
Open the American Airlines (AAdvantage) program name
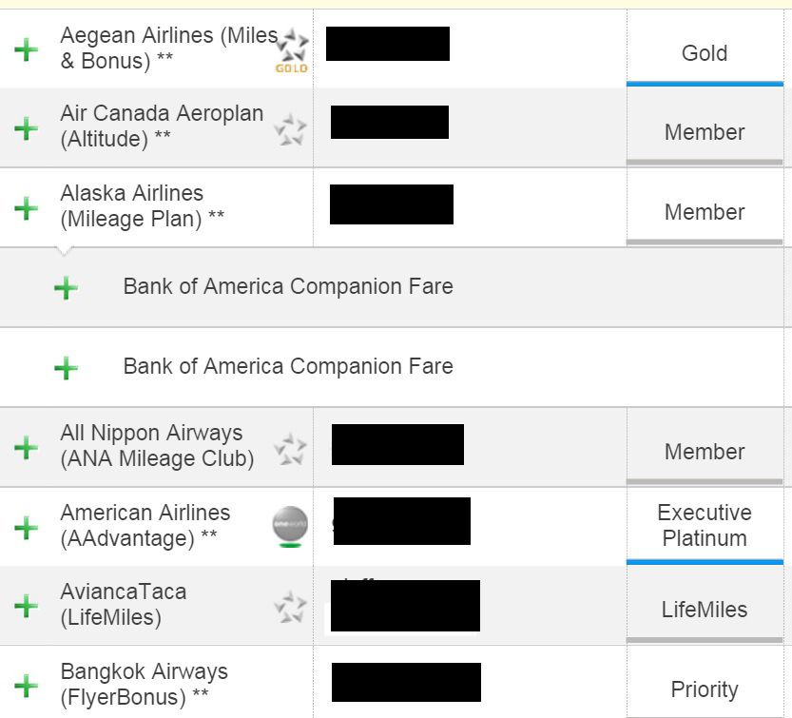[145, 526]
